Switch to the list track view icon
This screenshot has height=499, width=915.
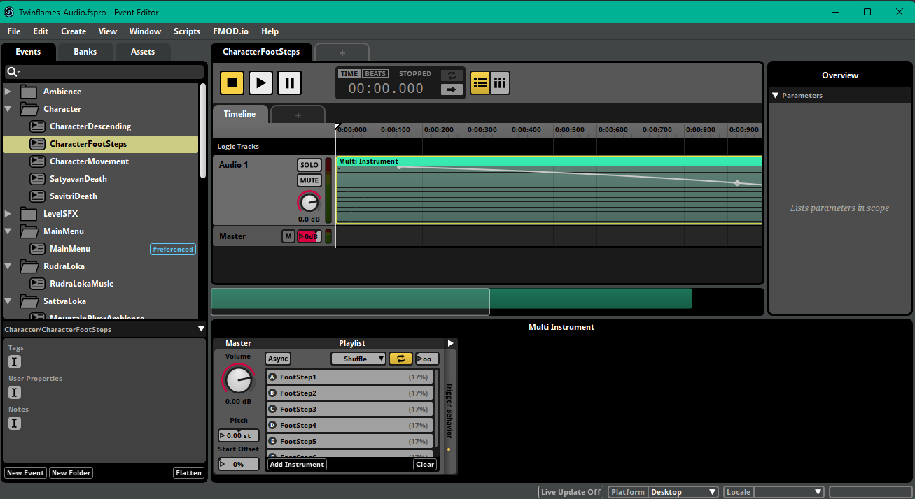[480, 82]
